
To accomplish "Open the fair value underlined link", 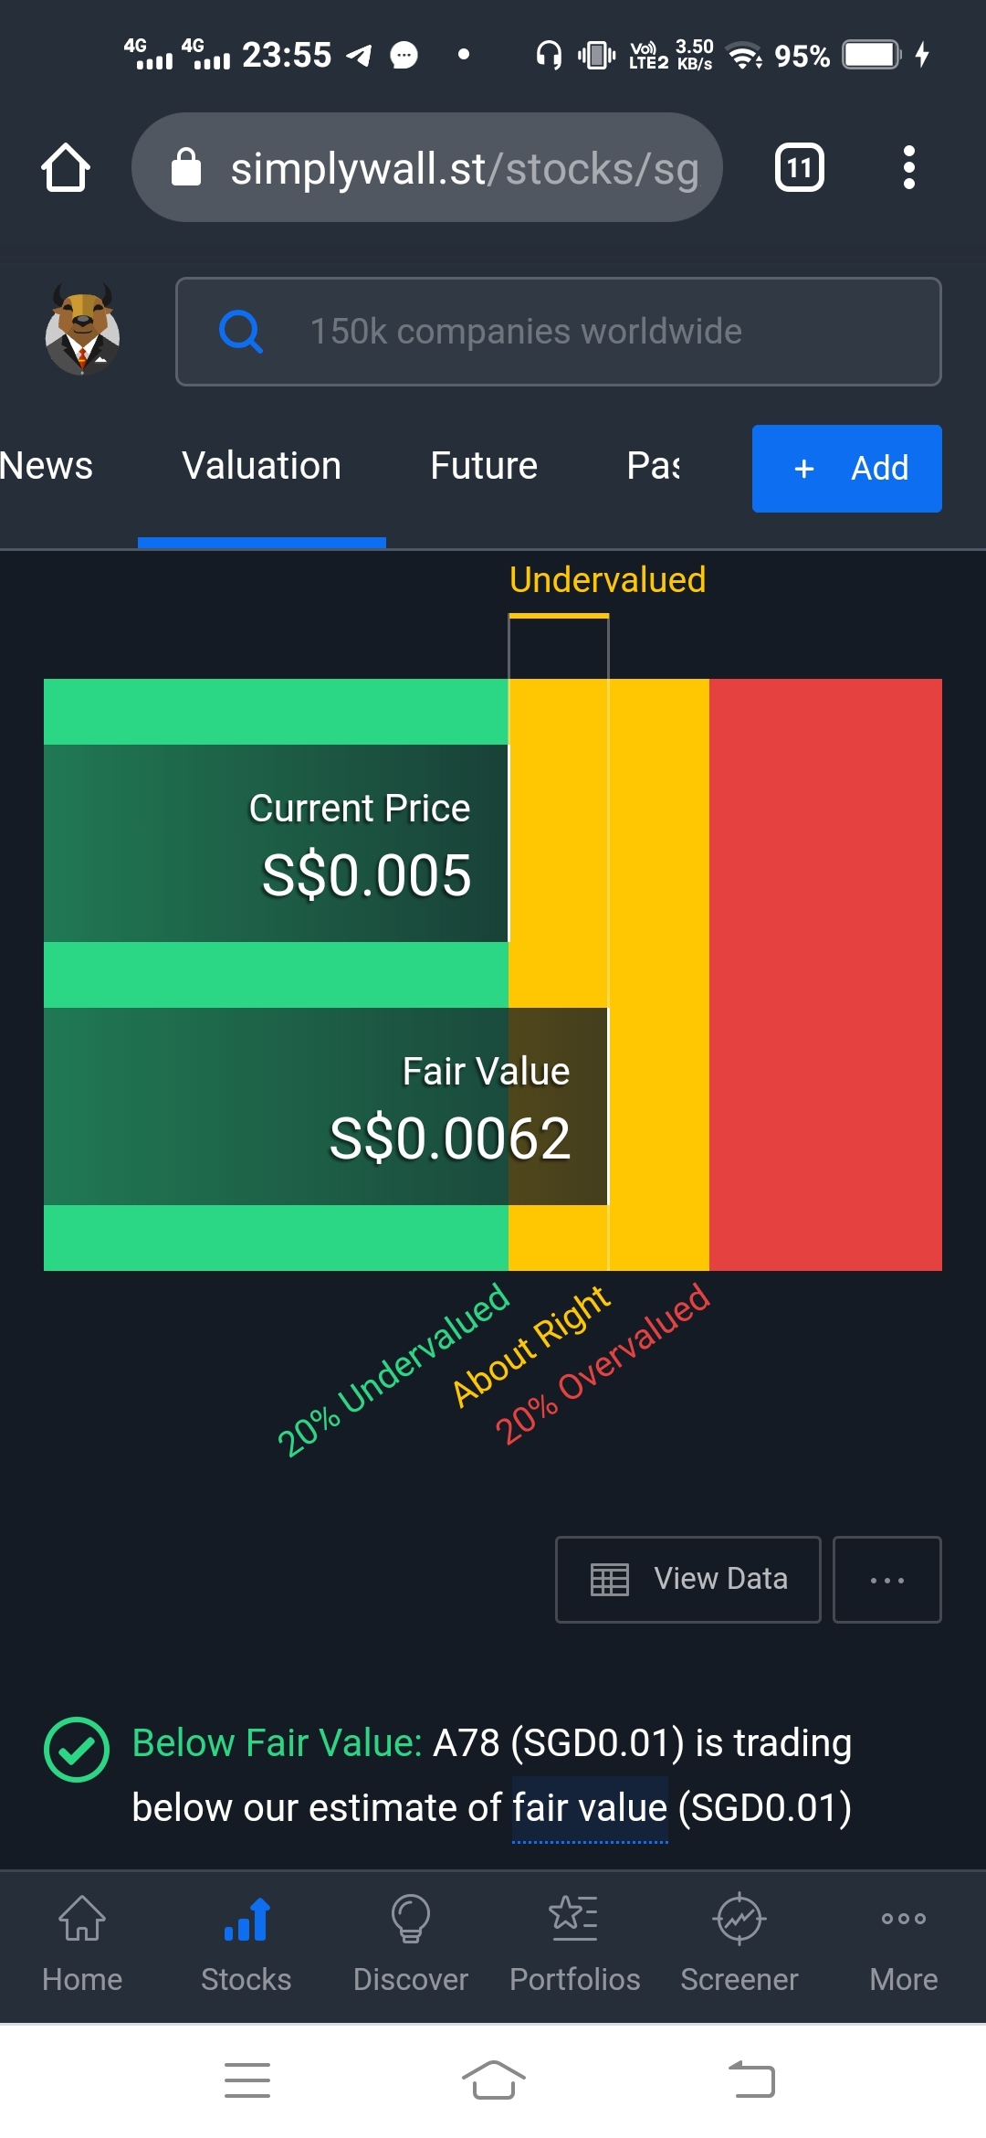I will pos(590,1808).
